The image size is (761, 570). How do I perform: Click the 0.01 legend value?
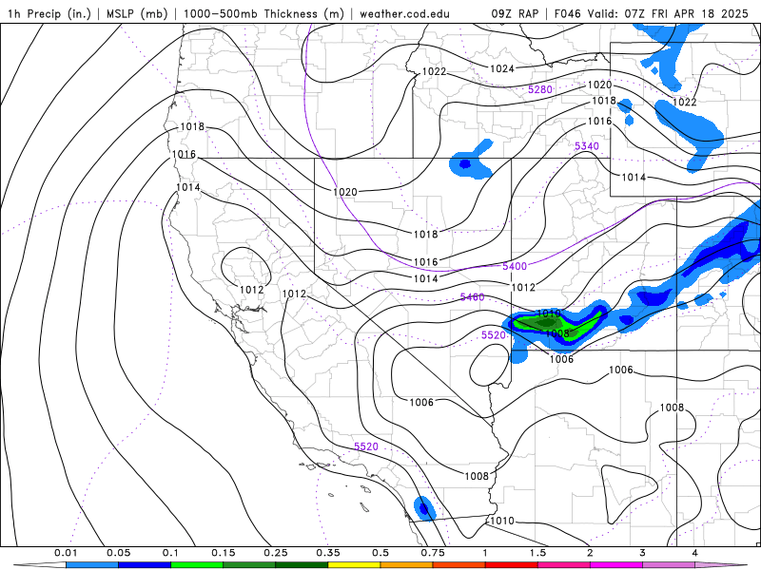pyautogui.click(x=66, y=553)
